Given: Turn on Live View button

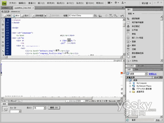Looking at the screenshot, I should [38, 16].
